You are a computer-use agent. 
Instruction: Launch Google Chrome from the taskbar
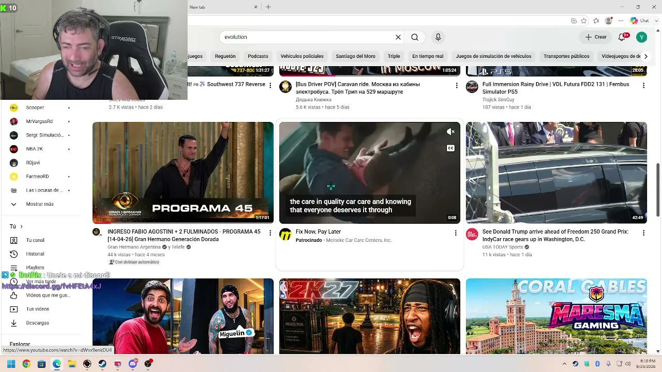26,364
